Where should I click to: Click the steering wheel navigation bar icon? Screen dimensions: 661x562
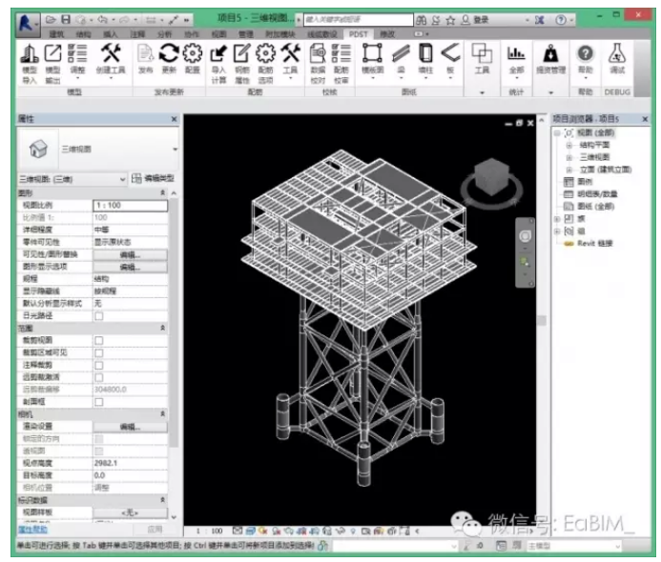[525, 235]
